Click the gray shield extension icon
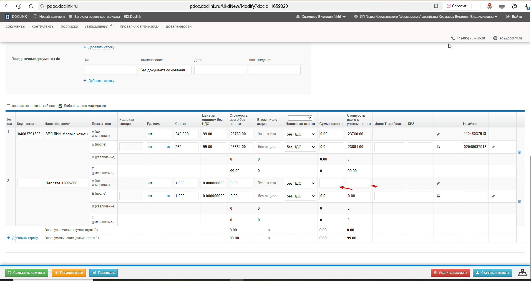531x281 pixels. click(x=502, y=6)
